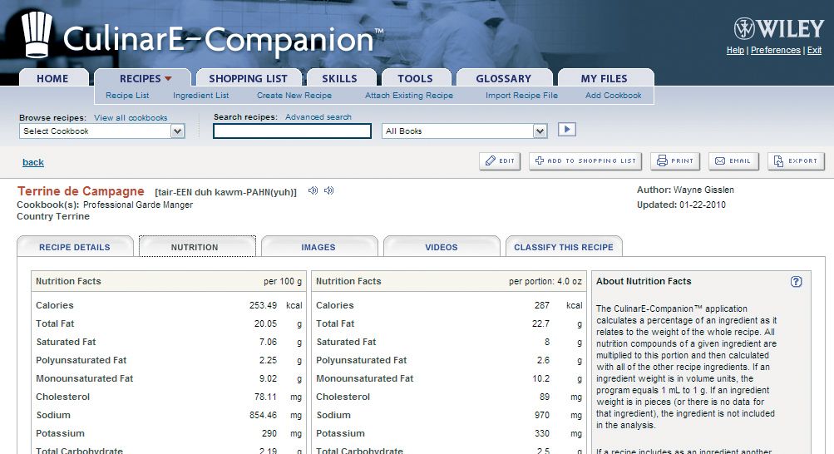834x454 pixels.
Task: Click the search recipes text field
Action: [292, 131]
